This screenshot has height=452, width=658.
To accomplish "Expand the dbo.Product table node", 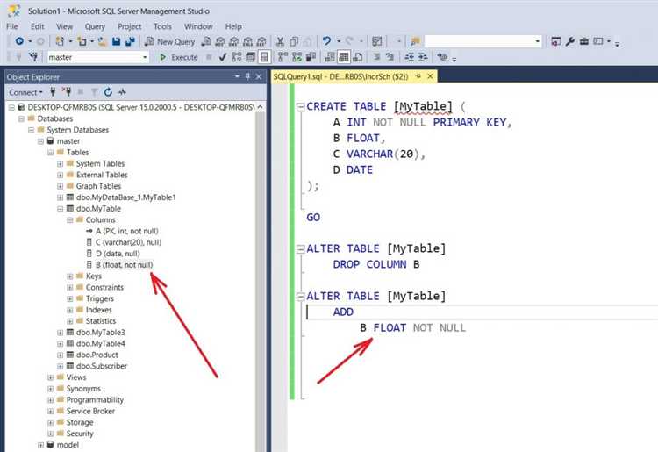I will point(60,355).
